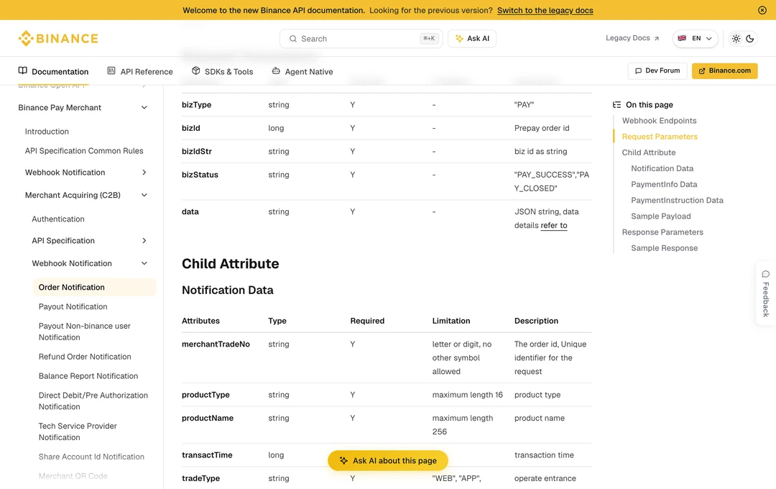
Task: Click the sparkle icon in Ask AI about this page
Action: [343, 461]
